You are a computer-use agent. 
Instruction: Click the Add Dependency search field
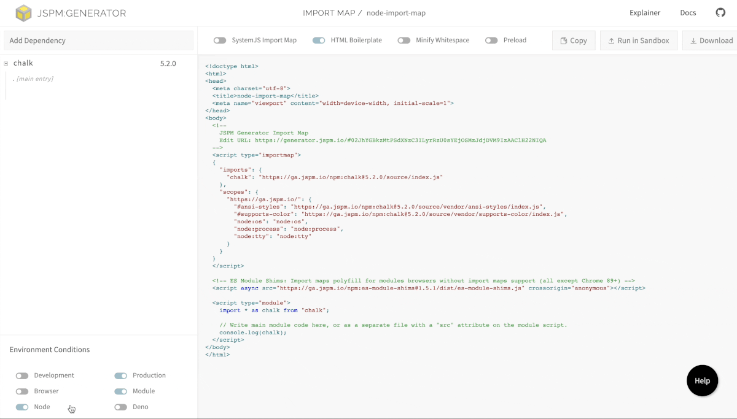coord(98,40)
